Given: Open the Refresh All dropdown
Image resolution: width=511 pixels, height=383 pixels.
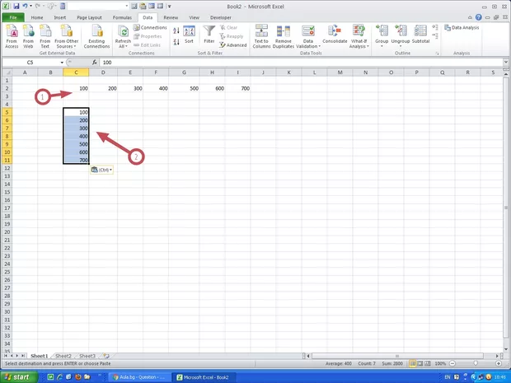Looking at the screenshot, I should pyautogui.click(x=122, y=36).
